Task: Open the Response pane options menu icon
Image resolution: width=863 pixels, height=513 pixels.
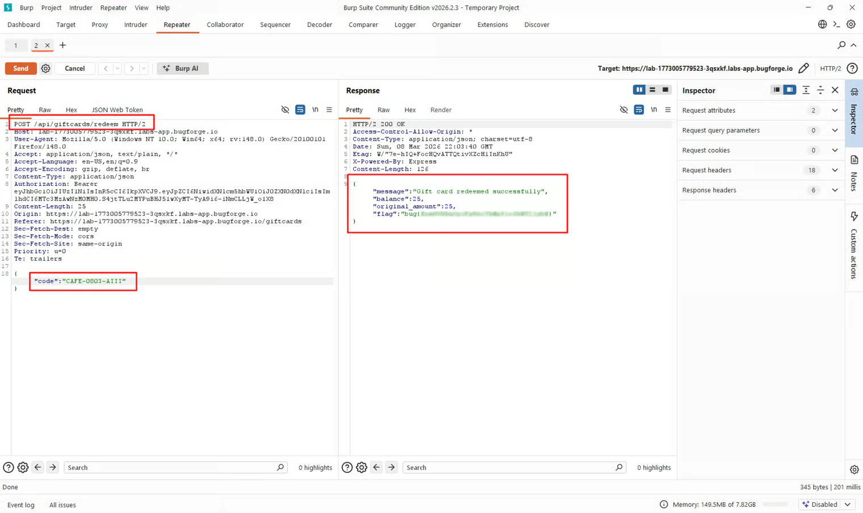Action: (x=668, y=110)
